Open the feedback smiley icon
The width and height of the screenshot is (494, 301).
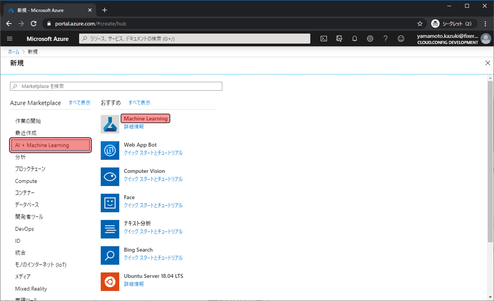coord(401,39)
